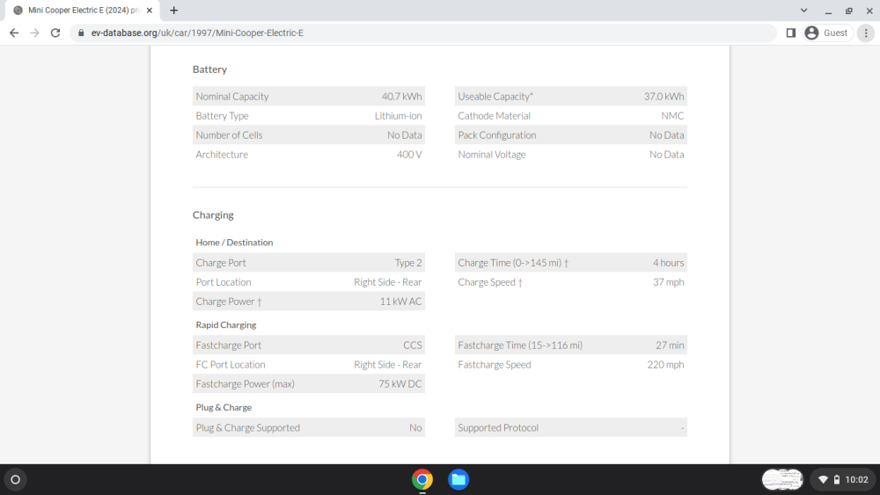Click the Plug & Charge Supported label
The image size is (880, 495).
click(x=247, y=427)
